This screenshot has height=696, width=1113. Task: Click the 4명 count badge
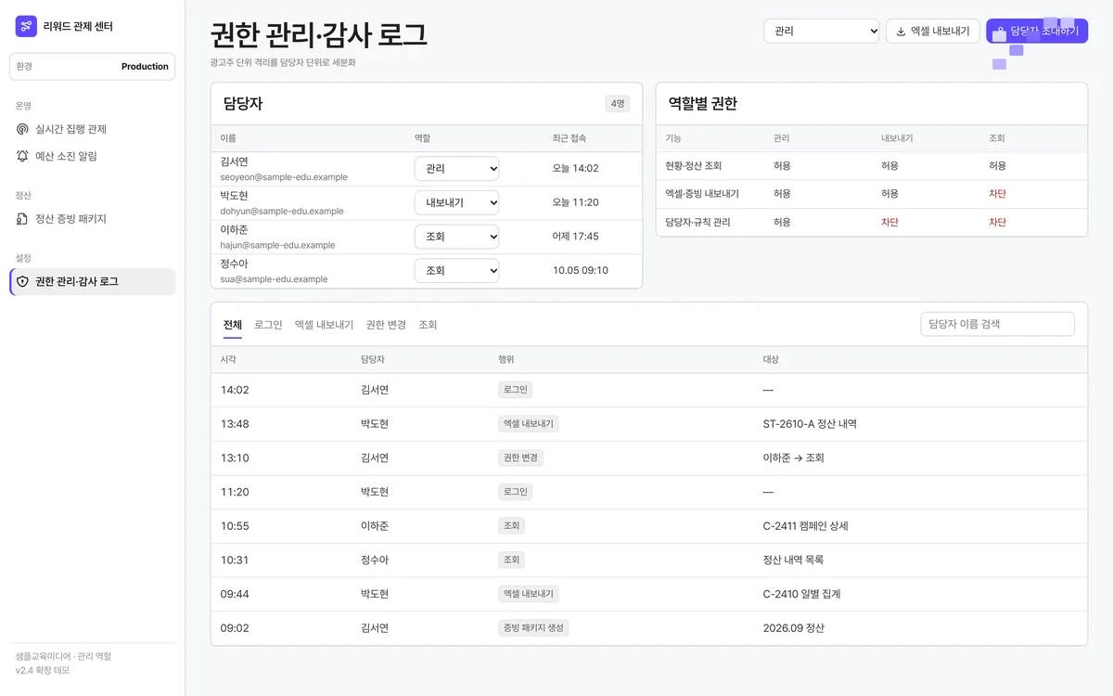tap(617, 104)
